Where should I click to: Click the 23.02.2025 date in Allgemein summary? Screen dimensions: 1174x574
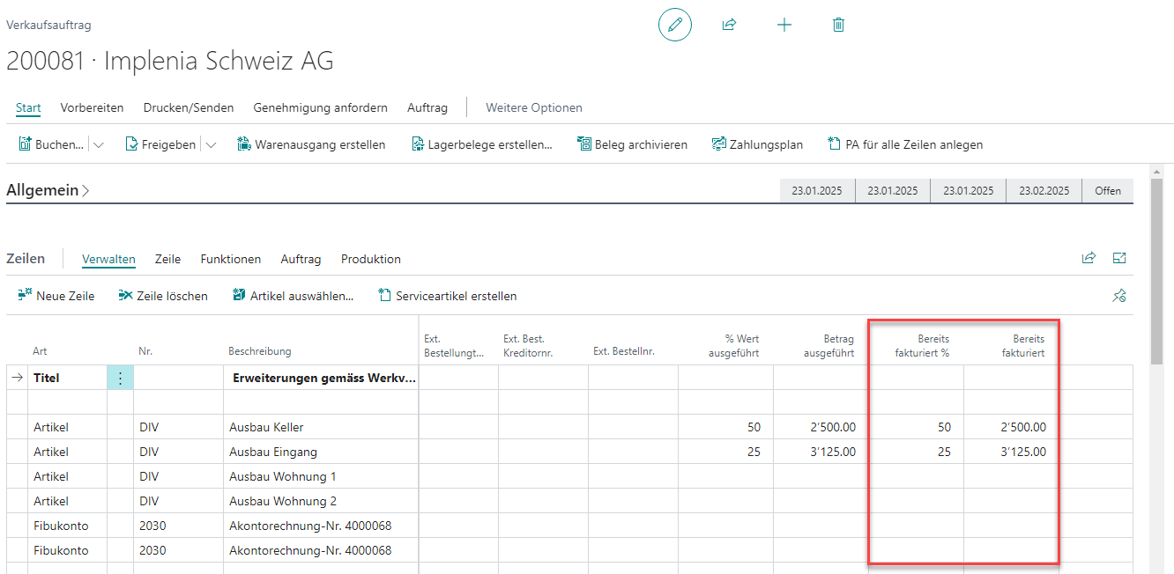tap(1044, 190)
